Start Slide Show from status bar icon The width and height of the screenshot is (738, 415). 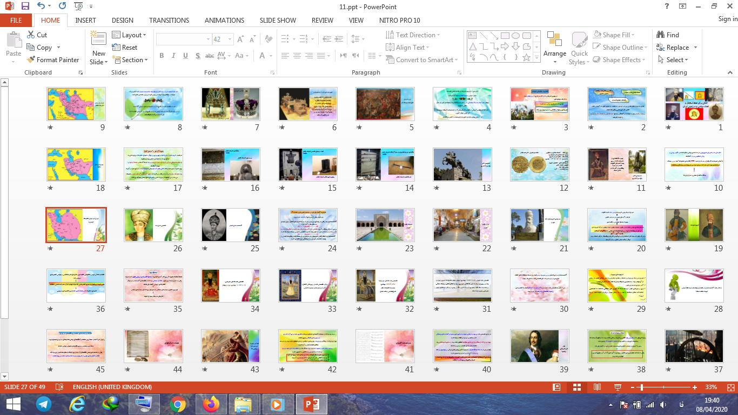[x=618, y=387]
